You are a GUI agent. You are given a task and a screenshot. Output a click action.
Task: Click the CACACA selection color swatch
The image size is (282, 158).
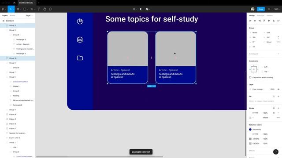(250, 144)
